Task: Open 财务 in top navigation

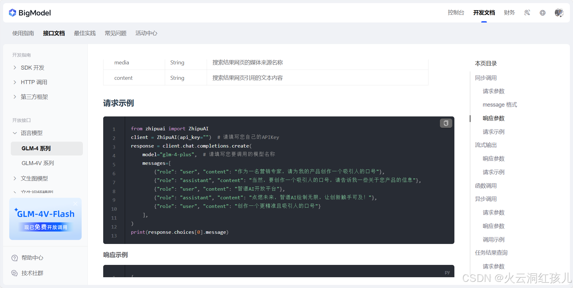Action: [509, 13]
